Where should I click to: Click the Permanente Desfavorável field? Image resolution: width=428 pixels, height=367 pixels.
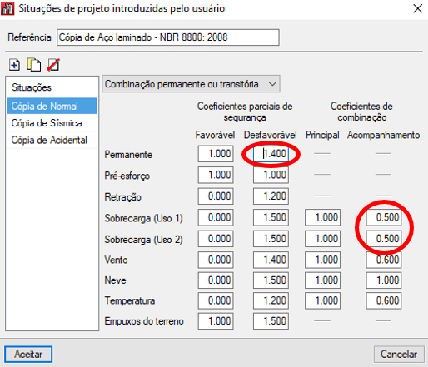coord(271,153)
